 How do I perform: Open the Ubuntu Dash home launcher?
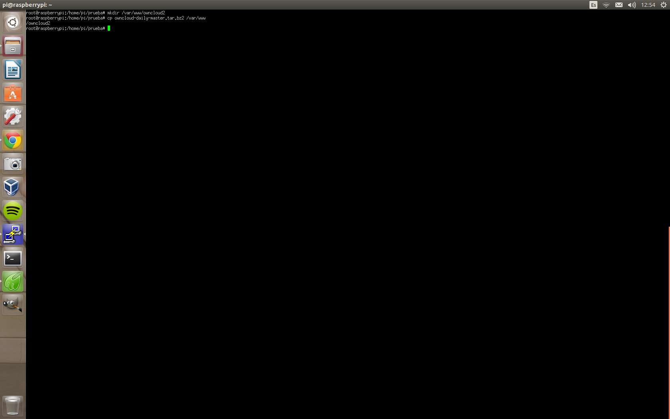click(13, 22)
